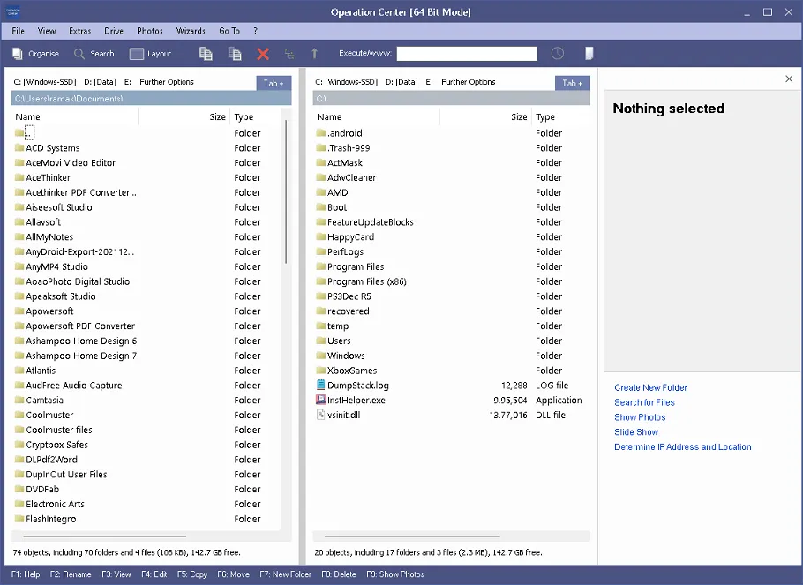The image size is (803, 585).
Task: Click the Execute/www input field
Action: (x=467, y=53)
